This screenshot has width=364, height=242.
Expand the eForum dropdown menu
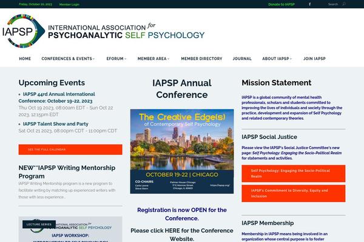(x=116, y=59)
